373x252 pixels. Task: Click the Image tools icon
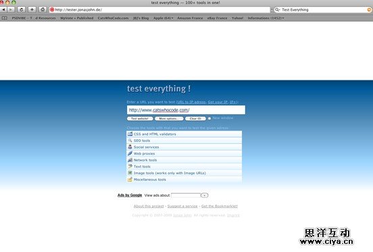[x=130, y=172]
